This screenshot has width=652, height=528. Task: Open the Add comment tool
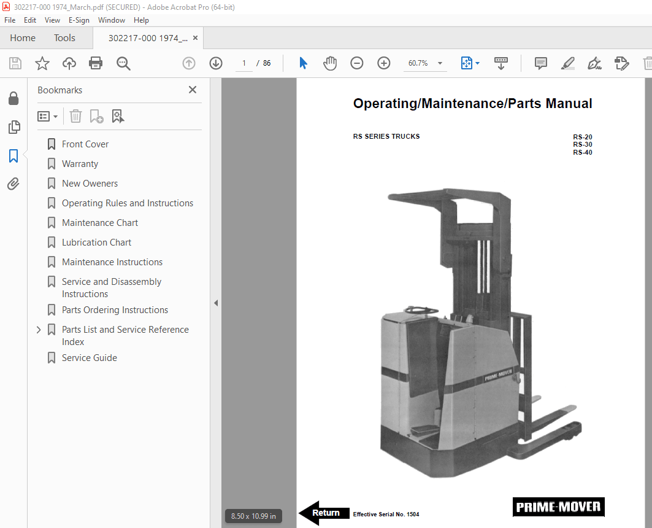[540, 63]
